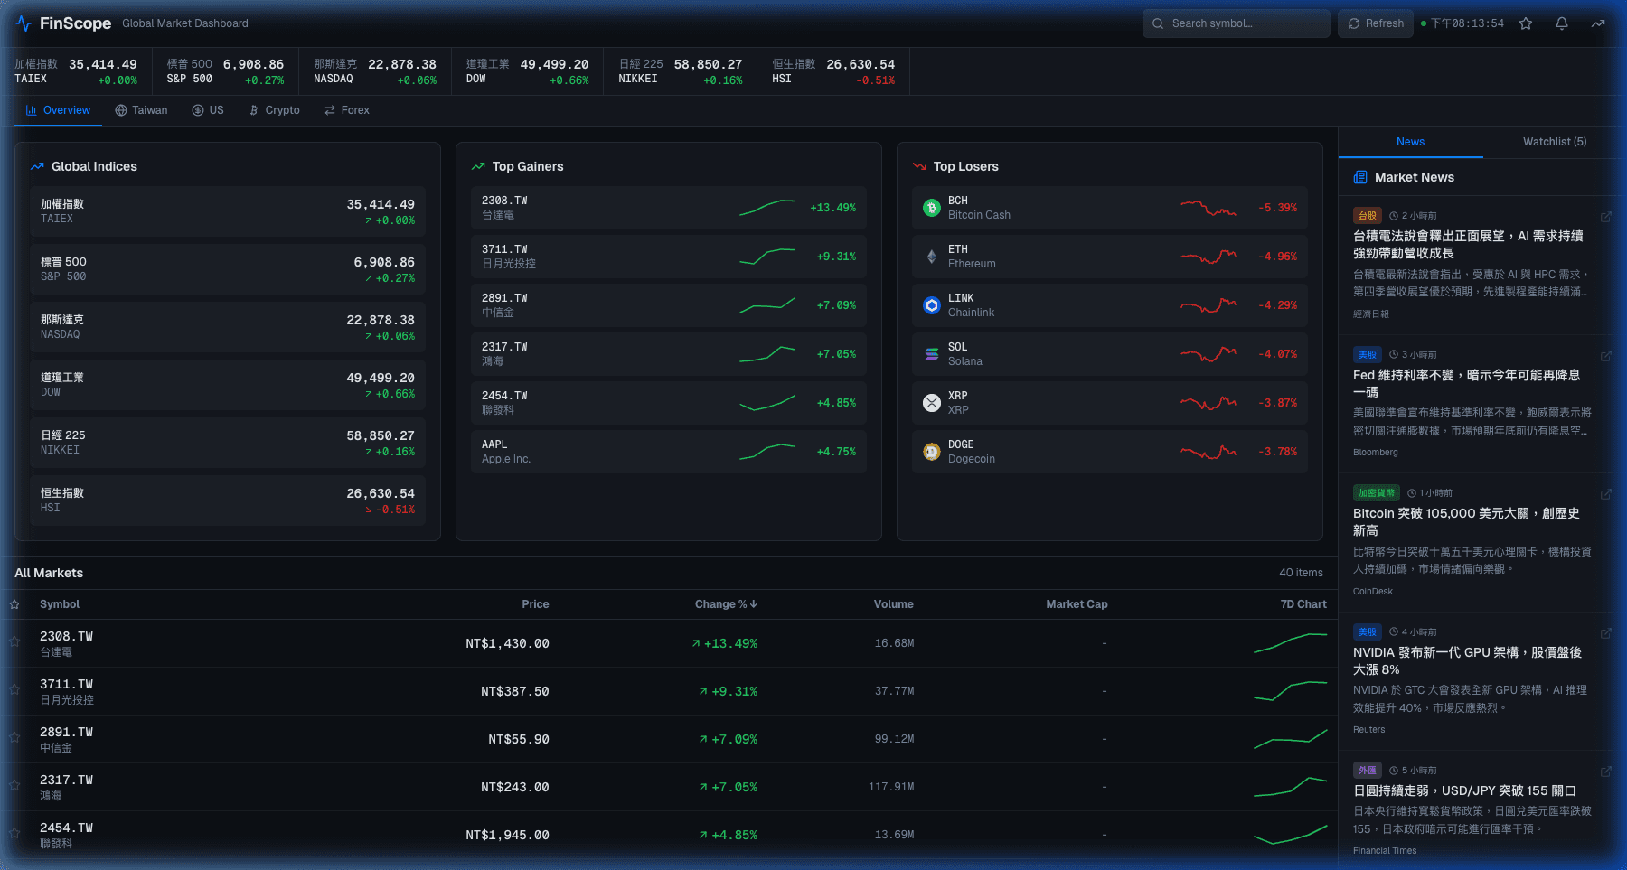Click the ETH Ethereum coin icon
This screenshot has width=1627, height=870.
click(x=932, y=257)
